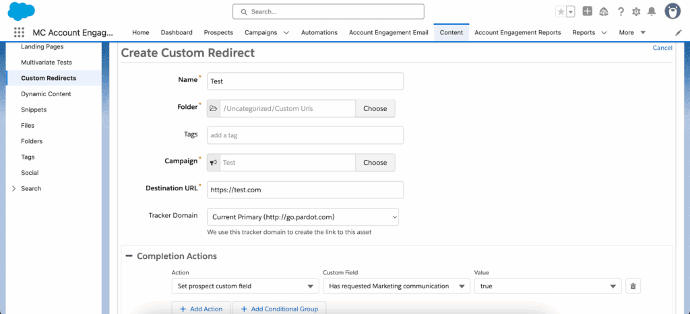Click the Salesforce cloud logo

point(21,11)
